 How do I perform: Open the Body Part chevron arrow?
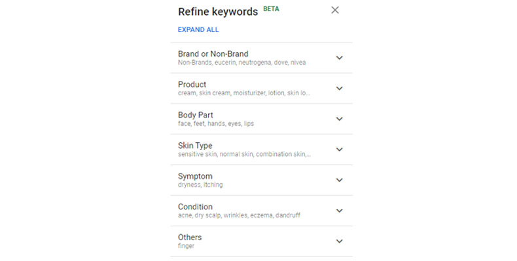tap(339, 119)
